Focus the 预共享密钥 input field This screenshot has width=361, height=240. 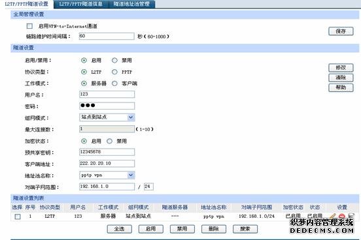click(107, 152)
